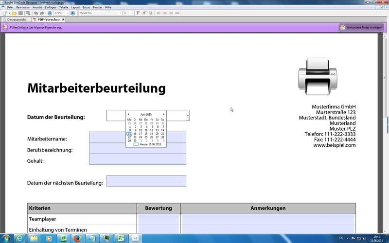Click the align right toolbar icon
The width and height of the screenshot is (389, 243).
coord(171,13)
